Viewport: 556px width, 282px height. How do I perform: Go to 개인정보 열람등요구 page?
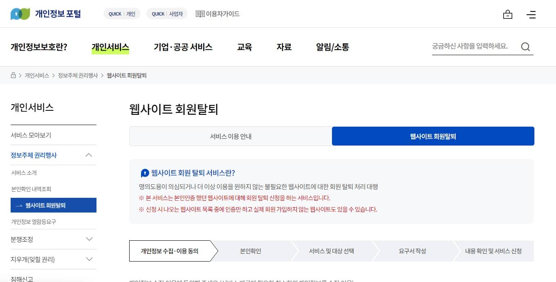coord(34,222)
